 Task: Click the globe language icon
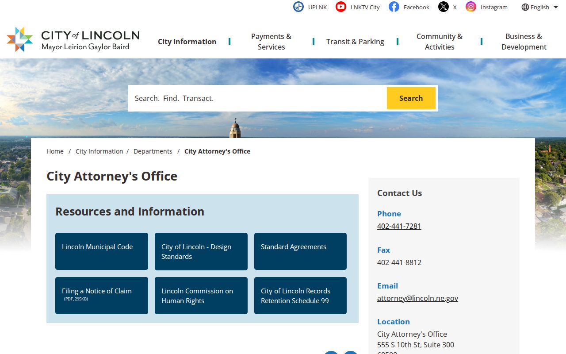coord(525,7)
